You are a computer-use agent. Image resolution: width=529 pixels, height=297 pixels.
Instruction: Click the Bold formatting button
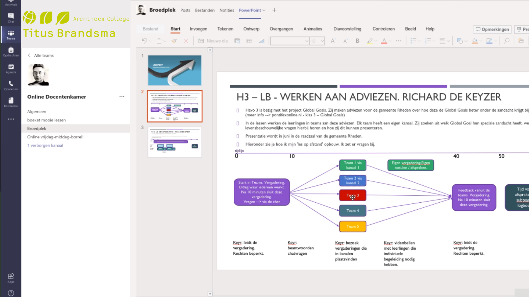coord(357,41)
